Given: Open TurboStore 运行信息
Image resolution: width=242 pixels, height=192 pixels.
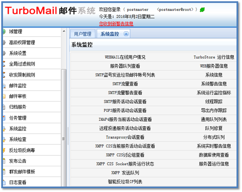Looking at the screenshot, I should pos(214,57).
